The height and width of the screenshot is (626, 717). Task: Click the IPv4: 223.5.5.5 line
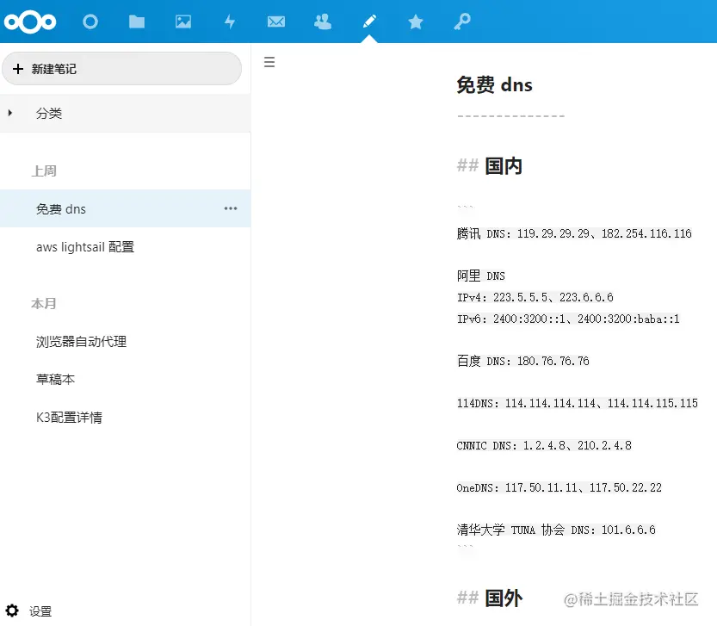[535, 297]
